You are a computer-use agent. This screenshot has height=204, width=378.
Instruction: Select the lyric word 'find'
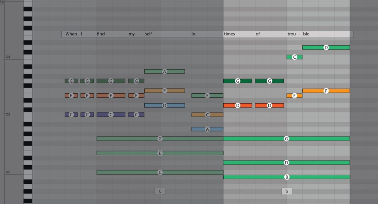pos(101,34)
